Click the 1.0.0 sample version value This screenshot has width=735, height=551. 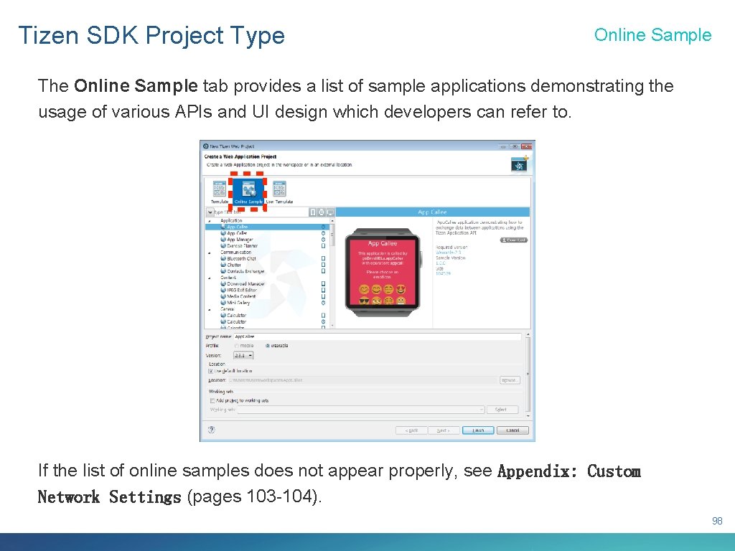pyautogui.click(x=441, y=263)
